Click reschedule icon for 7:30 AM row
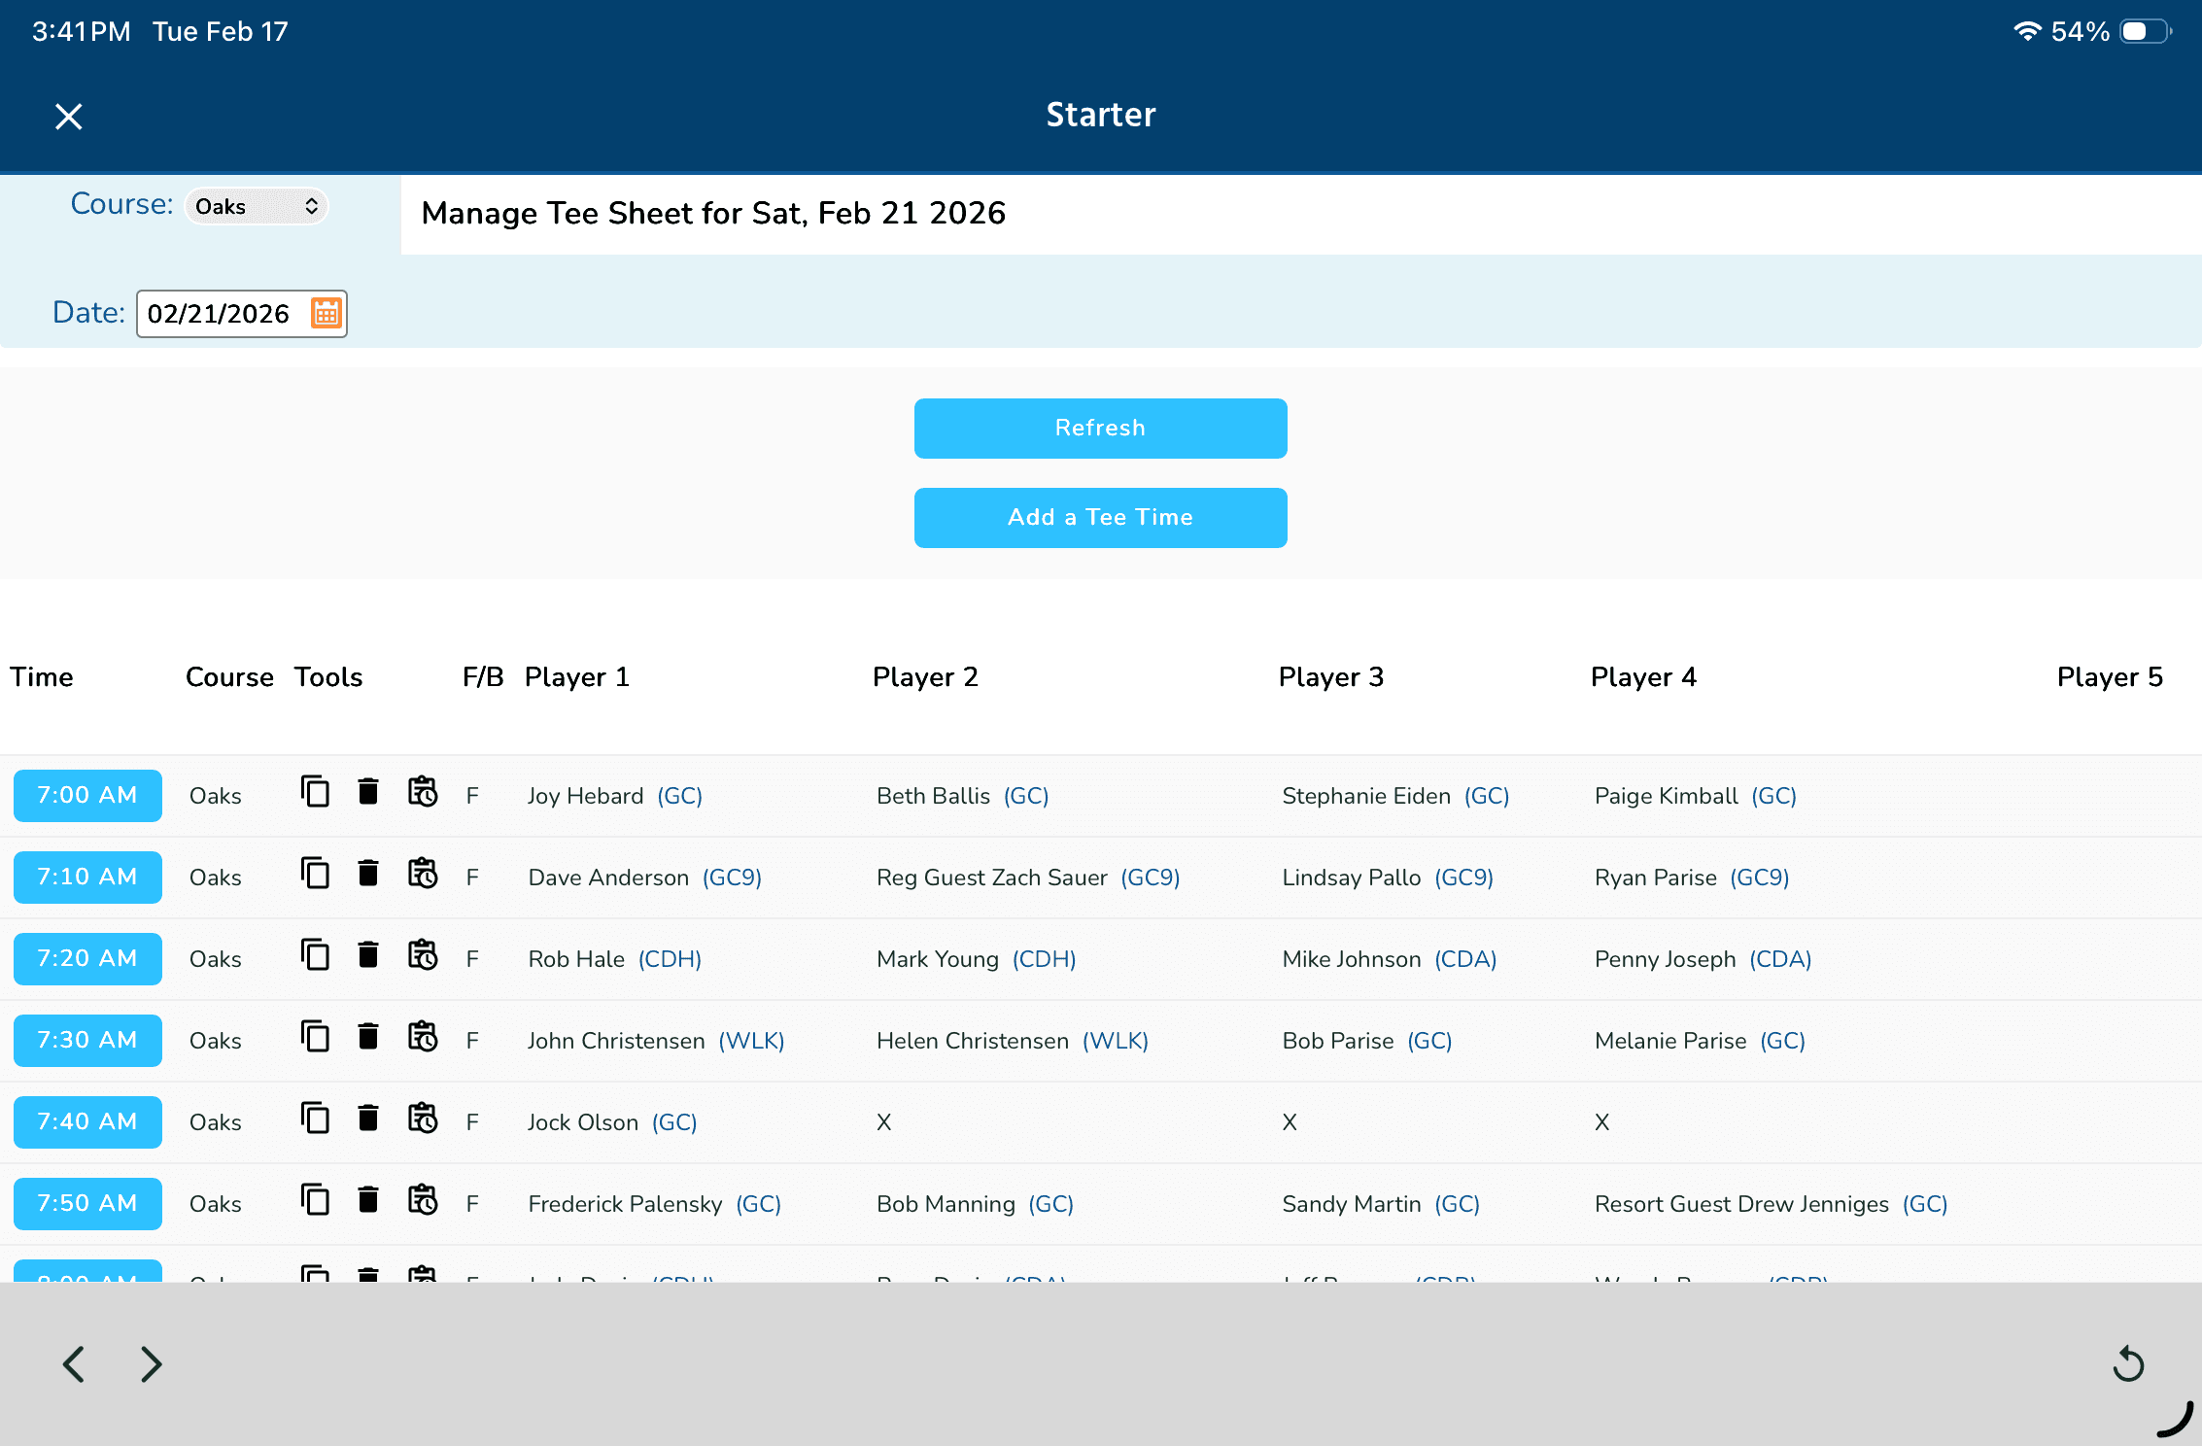This screenshot has height=1446, width=2202. coord(423,1037)
